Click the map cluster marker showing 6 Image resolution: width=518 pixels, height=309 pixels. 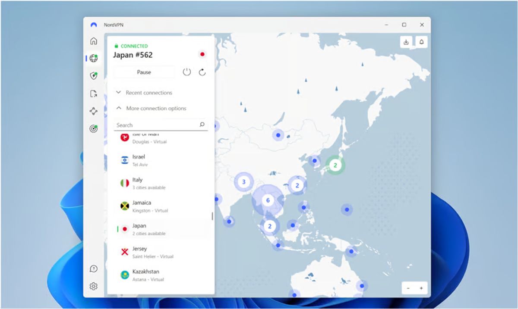coord(268,200)
